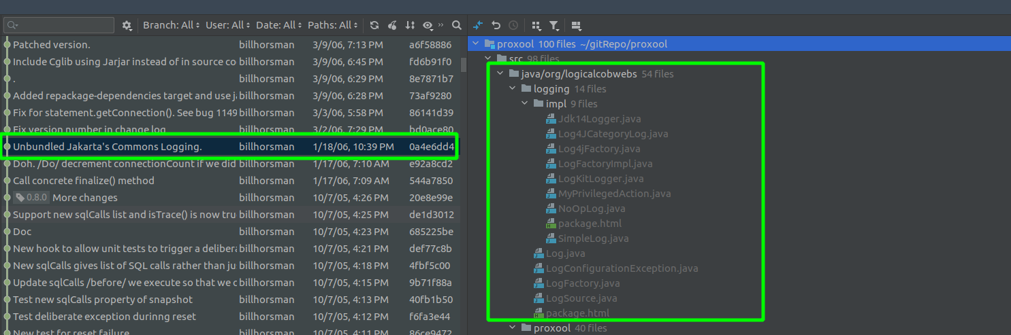Select Log.java file
This screenshot has height=335, width=1011.
click(566, 253)
